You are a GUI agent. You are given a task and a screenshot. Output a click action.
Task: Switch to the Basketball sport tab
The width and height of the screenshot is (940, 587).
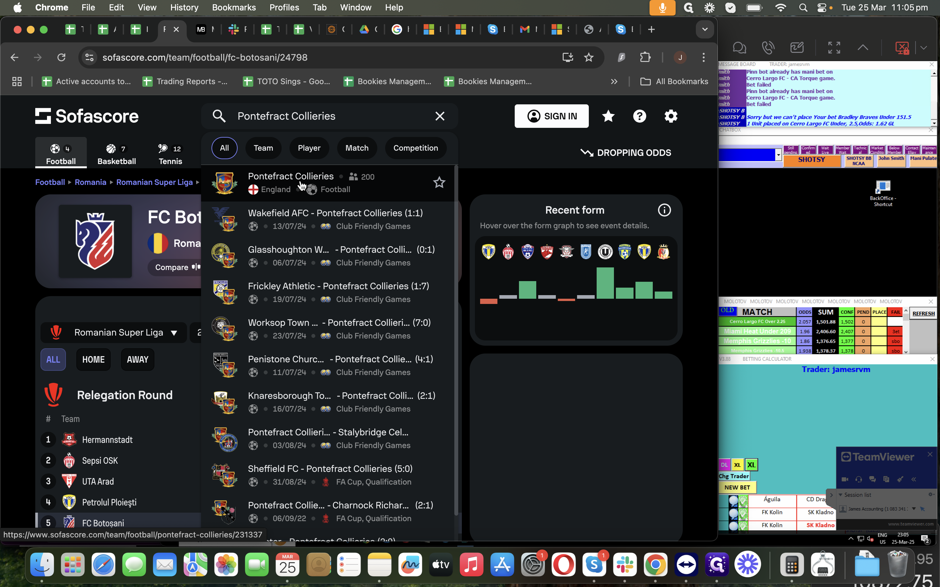point(117,154)
